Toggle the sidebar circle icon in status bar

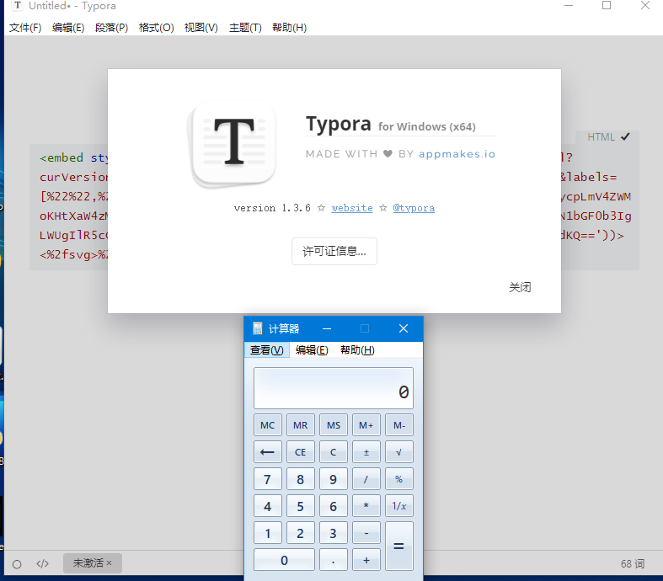tap(17, 564)
